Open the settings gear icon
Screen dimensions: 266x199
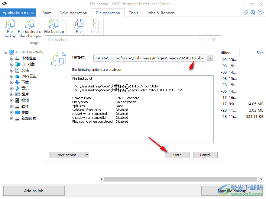click(253, 12)
